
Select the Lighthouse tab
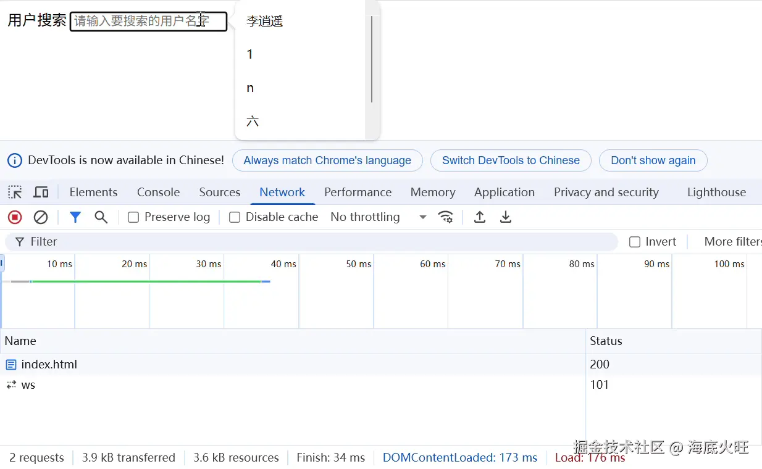coord(716,192)
